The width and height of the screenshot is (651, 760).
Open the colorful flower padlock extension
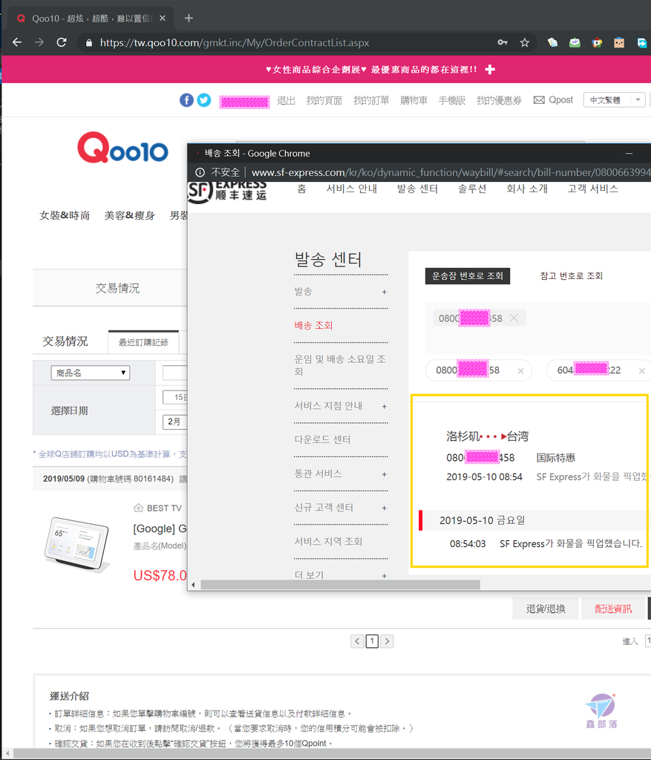pos(598,42)
